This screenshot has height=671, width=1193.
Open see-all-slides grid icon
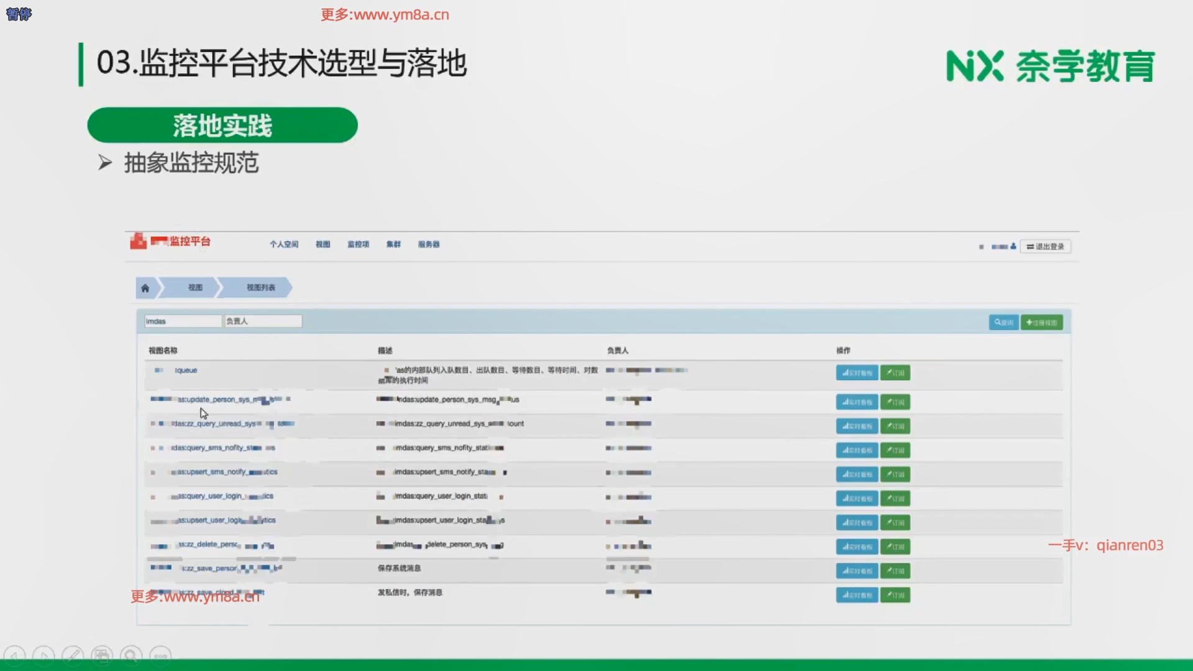102,656
